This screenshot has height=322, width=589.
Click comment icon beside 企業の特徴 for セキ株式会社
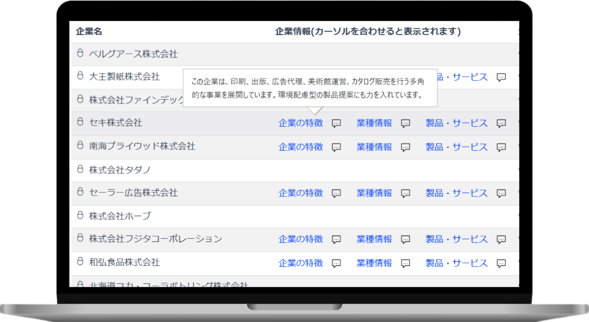[336, 123]
